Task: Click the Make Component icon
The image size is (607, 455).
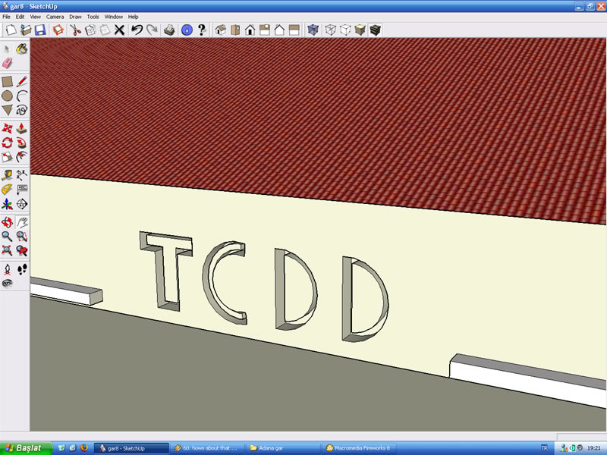Action: pos(58,30)
